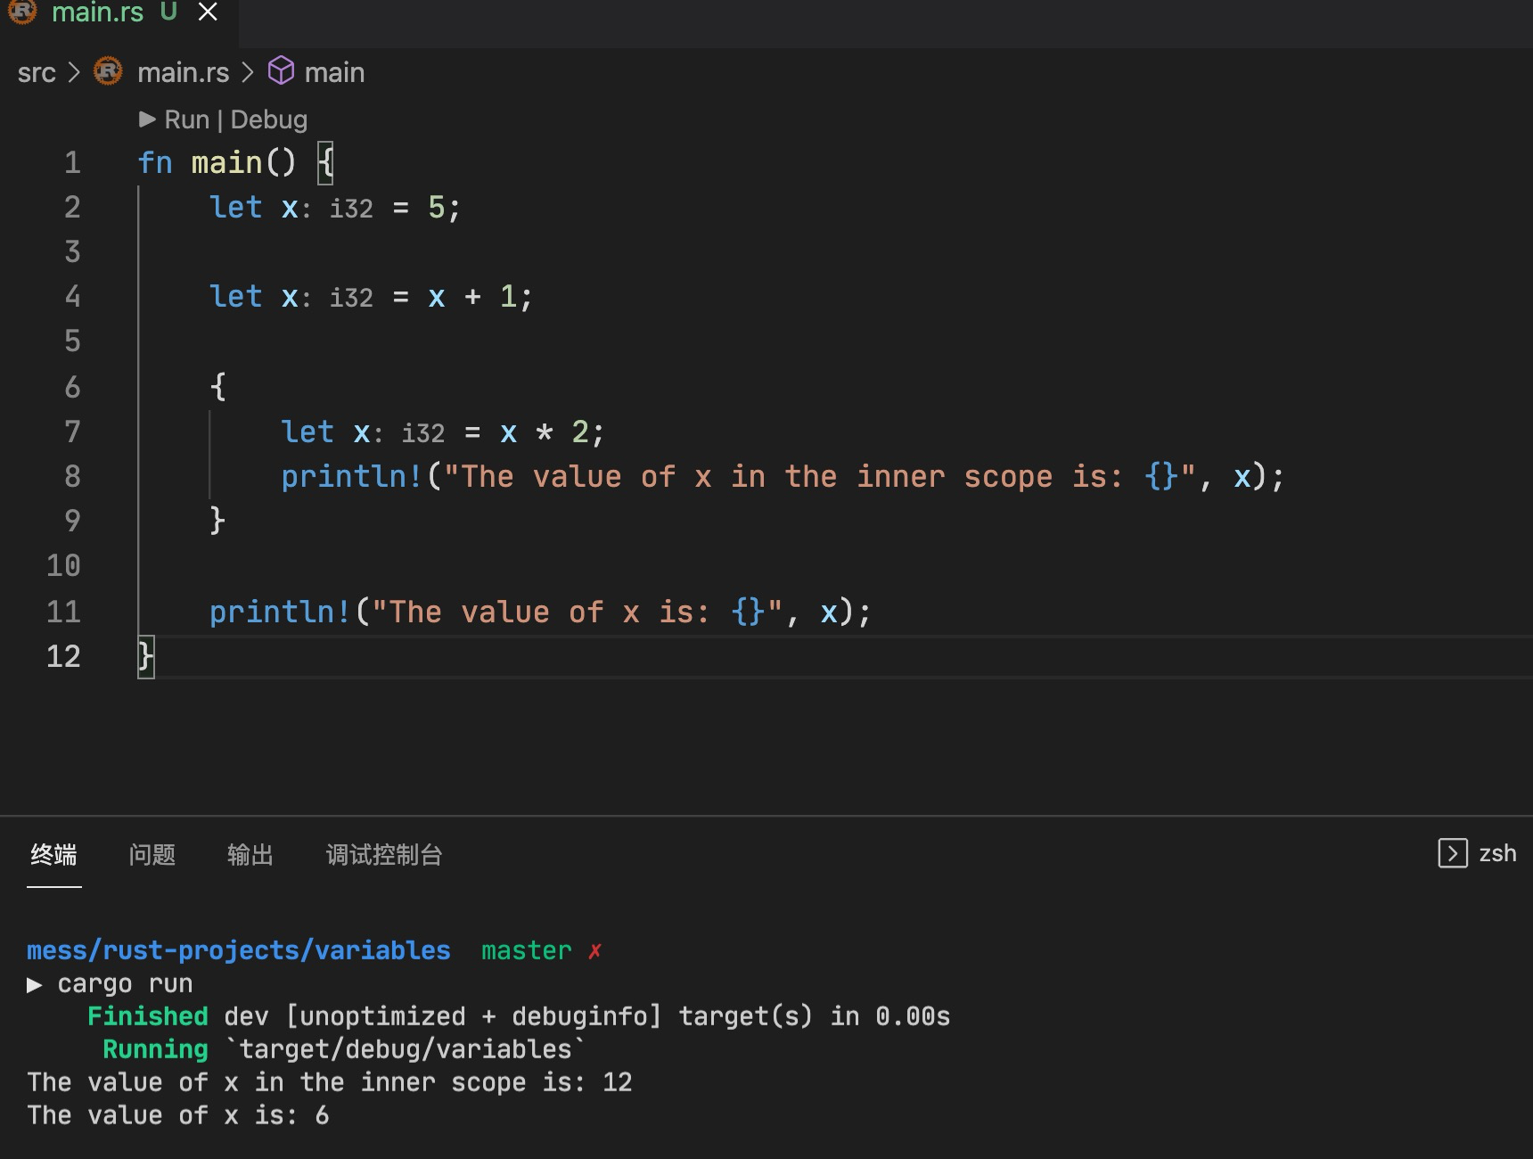Click the number 5 on line 2
This screenshot has height=1159, width=1533.
click(x=436, y=207)
